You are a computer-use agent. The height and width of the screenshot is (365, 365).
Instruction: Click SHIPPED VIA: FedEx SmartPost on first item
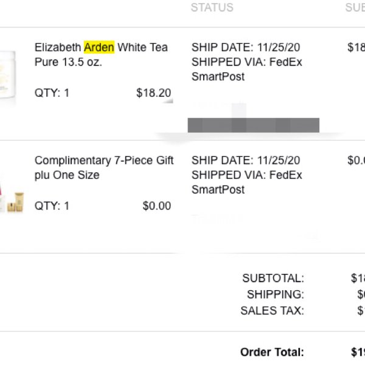(247, 69)
